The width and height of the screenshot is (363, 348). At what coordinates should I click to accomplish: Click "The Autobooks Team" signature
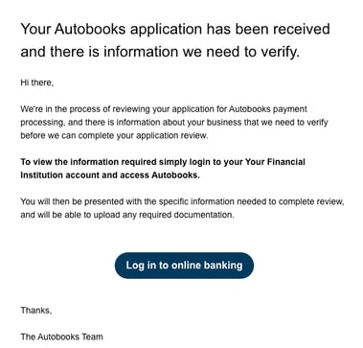tap(61, 336)
